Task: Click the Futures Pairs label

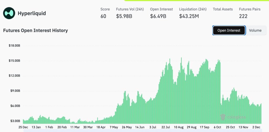Action: pyautogui.click(x=250, y=9)
